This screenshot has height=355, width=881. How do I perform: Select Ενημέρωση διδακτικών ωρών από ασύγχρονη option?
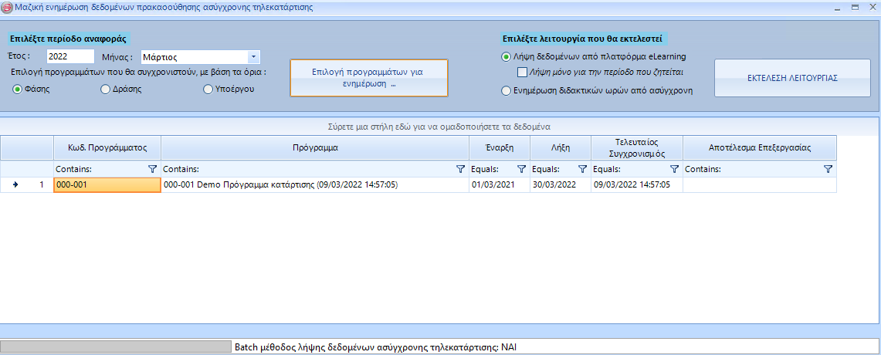(507, 90)
